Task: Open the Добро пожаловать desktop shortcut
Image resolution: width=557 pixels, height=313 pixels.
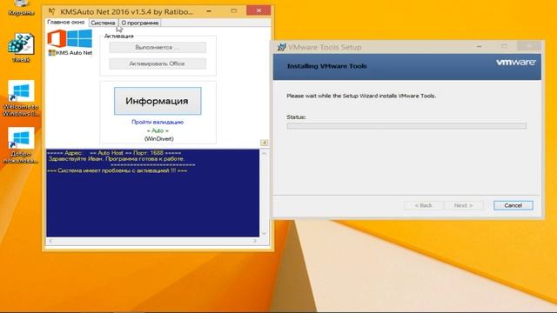Action: pos(21,145)
